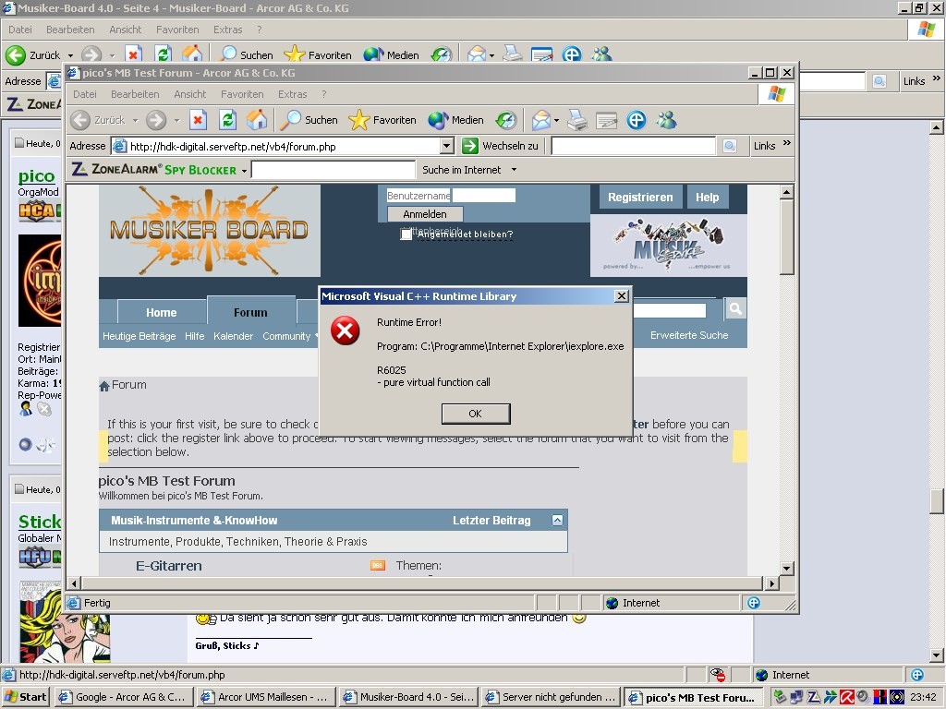Screen dimensions: 946x709
Task: Click OK in the Runtime Error dialog
Action: (x=476, y=414)
